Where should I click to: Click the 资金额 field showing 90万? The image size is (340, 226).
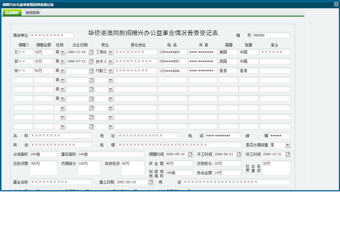click(179, 163)
